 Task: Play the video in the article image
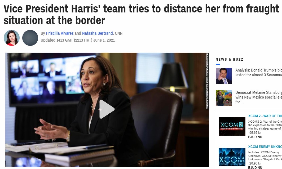point(107,109)
